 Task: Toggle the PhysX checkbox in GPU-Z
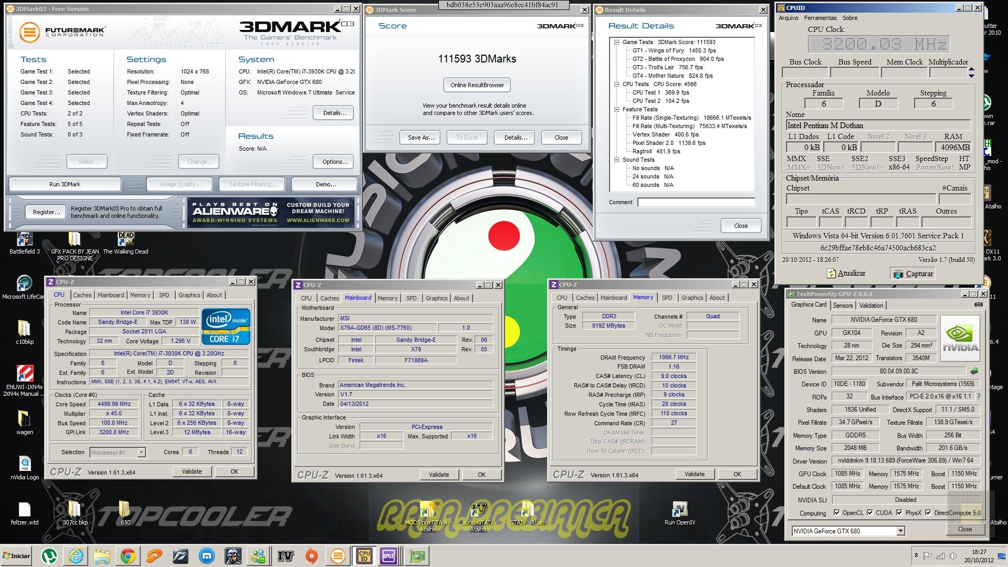tap(899, 513)
